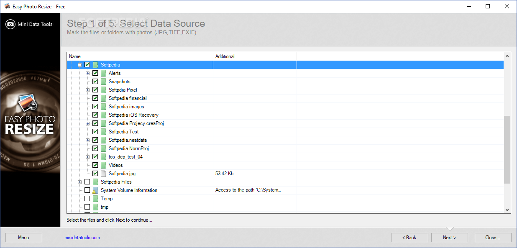Check the tmp folder checkbox

[x=87, y=207]
